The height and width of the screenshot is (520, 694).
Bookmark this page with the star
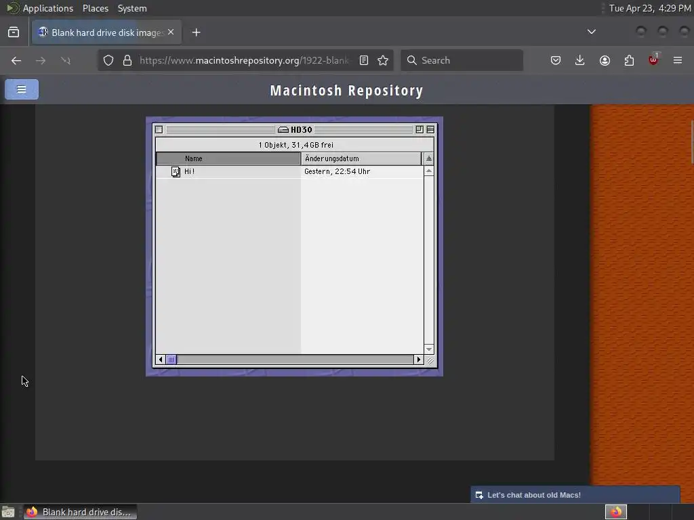[x=383, y=60]
